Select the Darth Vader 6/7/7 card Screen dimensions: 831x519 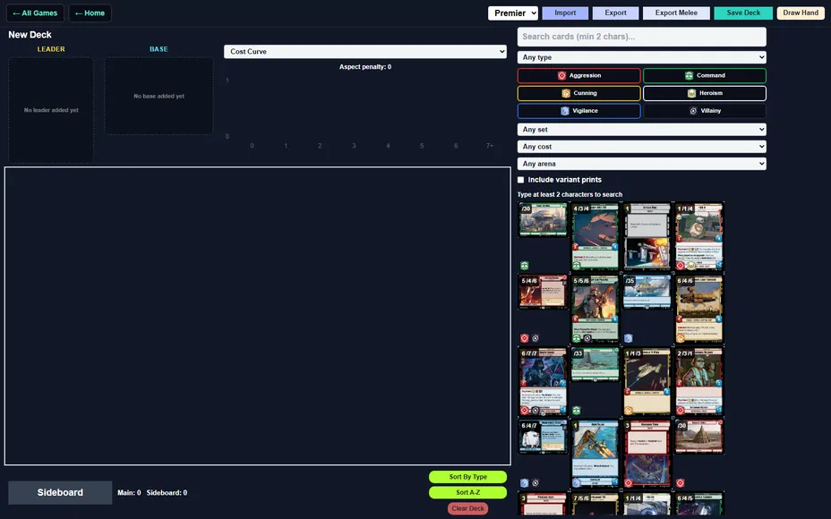point(543,381)
